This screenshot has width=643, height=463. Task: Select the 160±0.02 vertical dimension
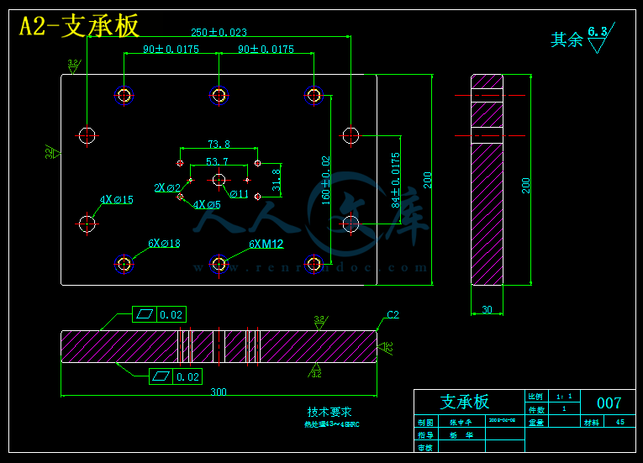coord(325,180)
